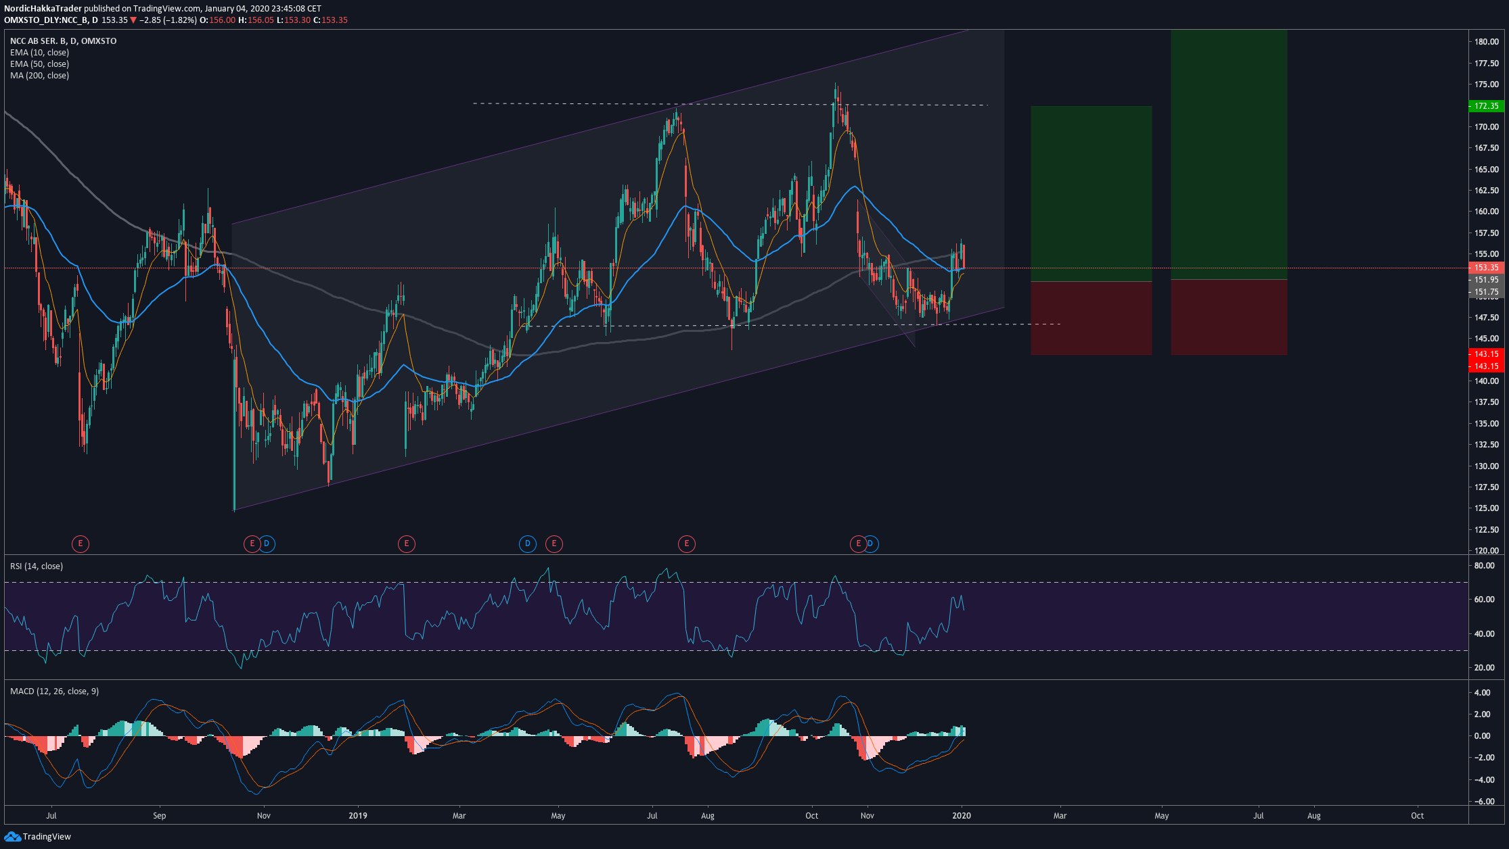Select the shorter green profit target zone
Viewport: 1509px width, 849px height.
1091,193
